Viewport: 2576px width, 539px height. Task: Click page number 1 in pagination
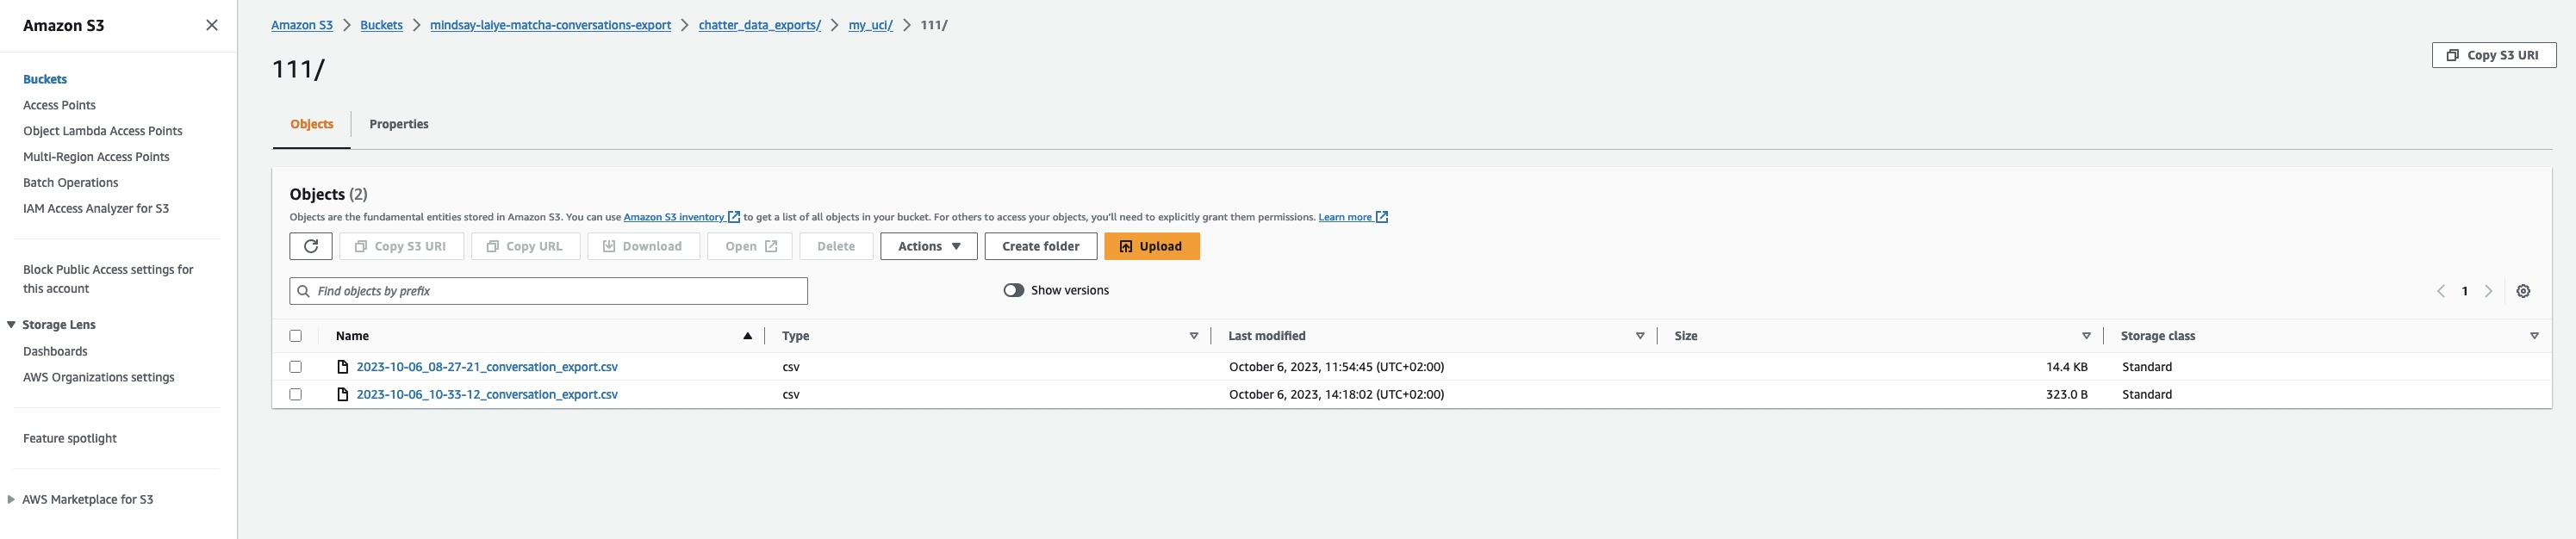tap(2465, 291)
